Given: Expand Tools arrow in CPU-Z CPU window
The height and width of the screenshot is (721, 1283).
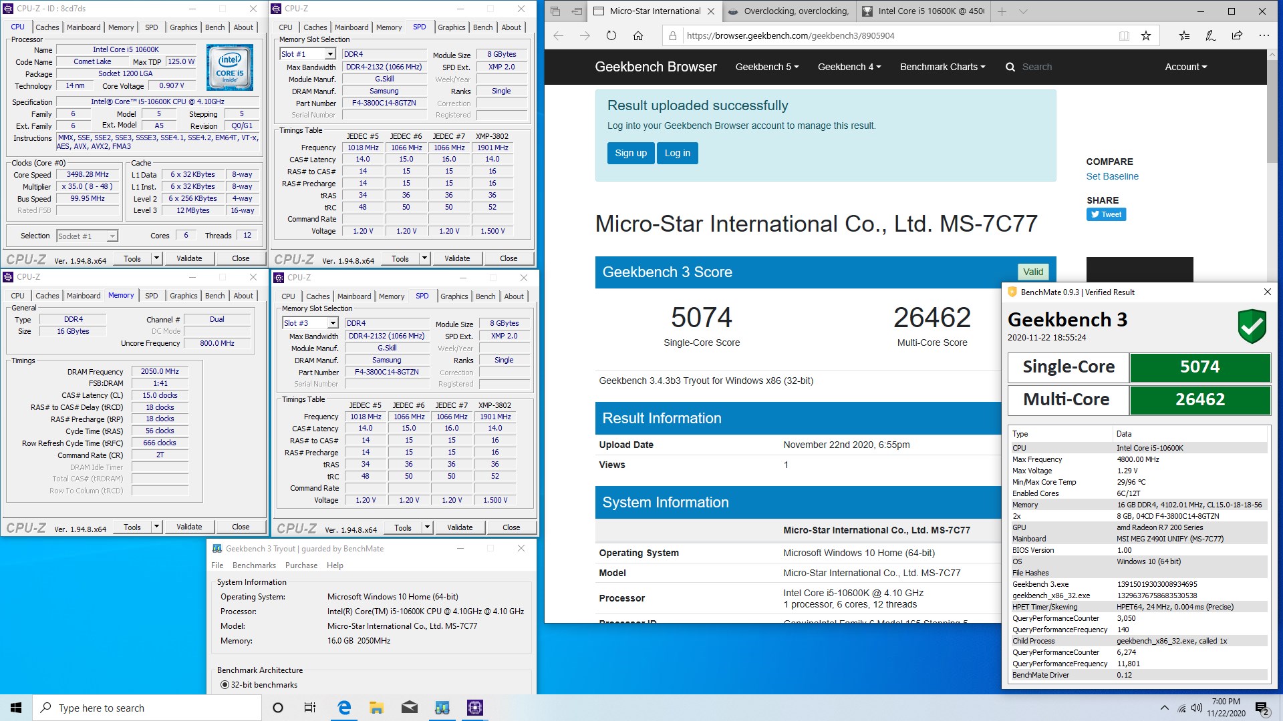Looking at the screenshot, I should click(x=156, y=258).
